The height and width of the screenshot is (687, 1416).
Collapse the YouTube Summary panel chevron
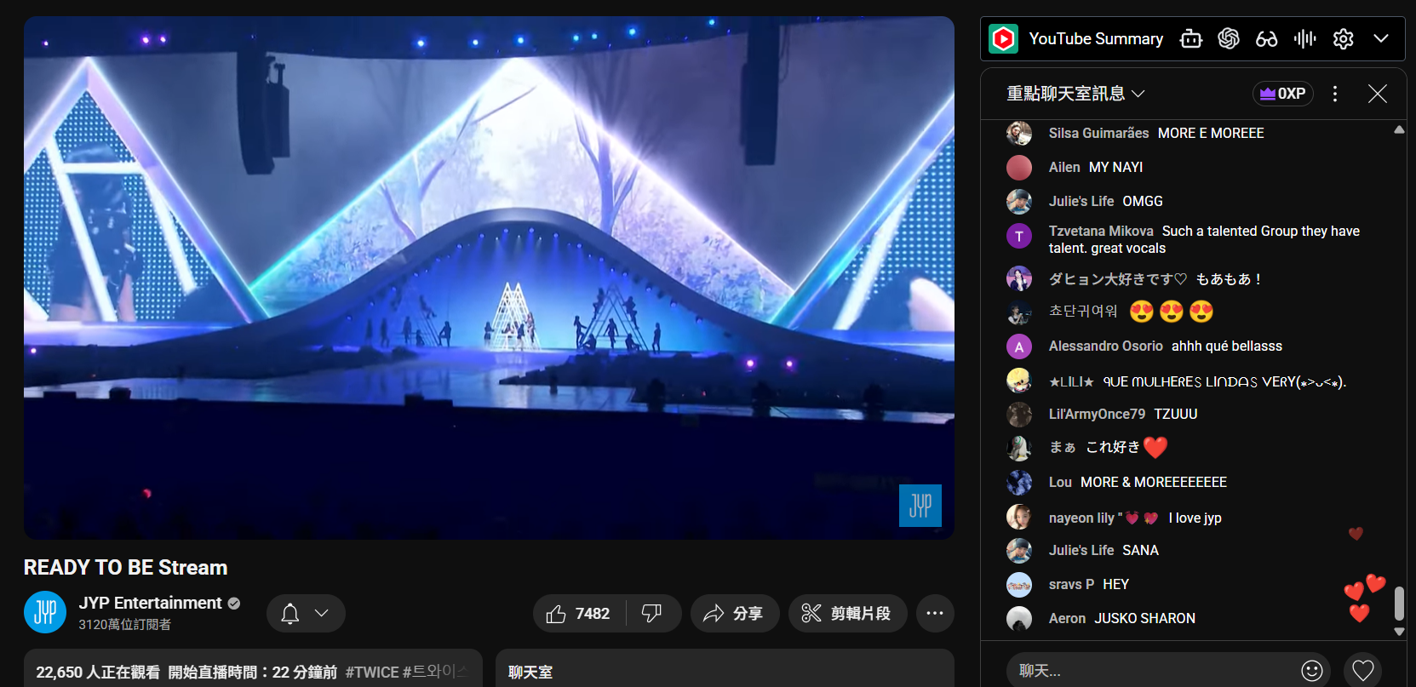(x=1381, y=39)
